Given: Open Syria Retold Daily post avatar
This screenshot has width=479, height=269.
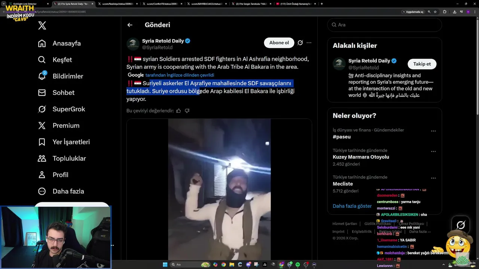Looking at the screenshot, I should 133,44.
